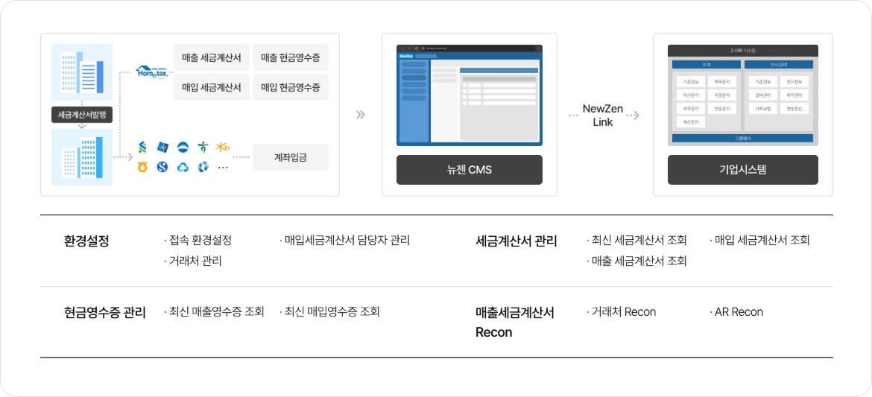
Task: Click the 자금관리 tile
Action: (x=722, y=95)
